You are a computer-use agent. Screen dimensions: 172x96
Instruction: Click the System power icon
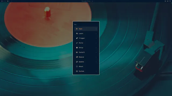pyautogui.click(x=77, y=71)
